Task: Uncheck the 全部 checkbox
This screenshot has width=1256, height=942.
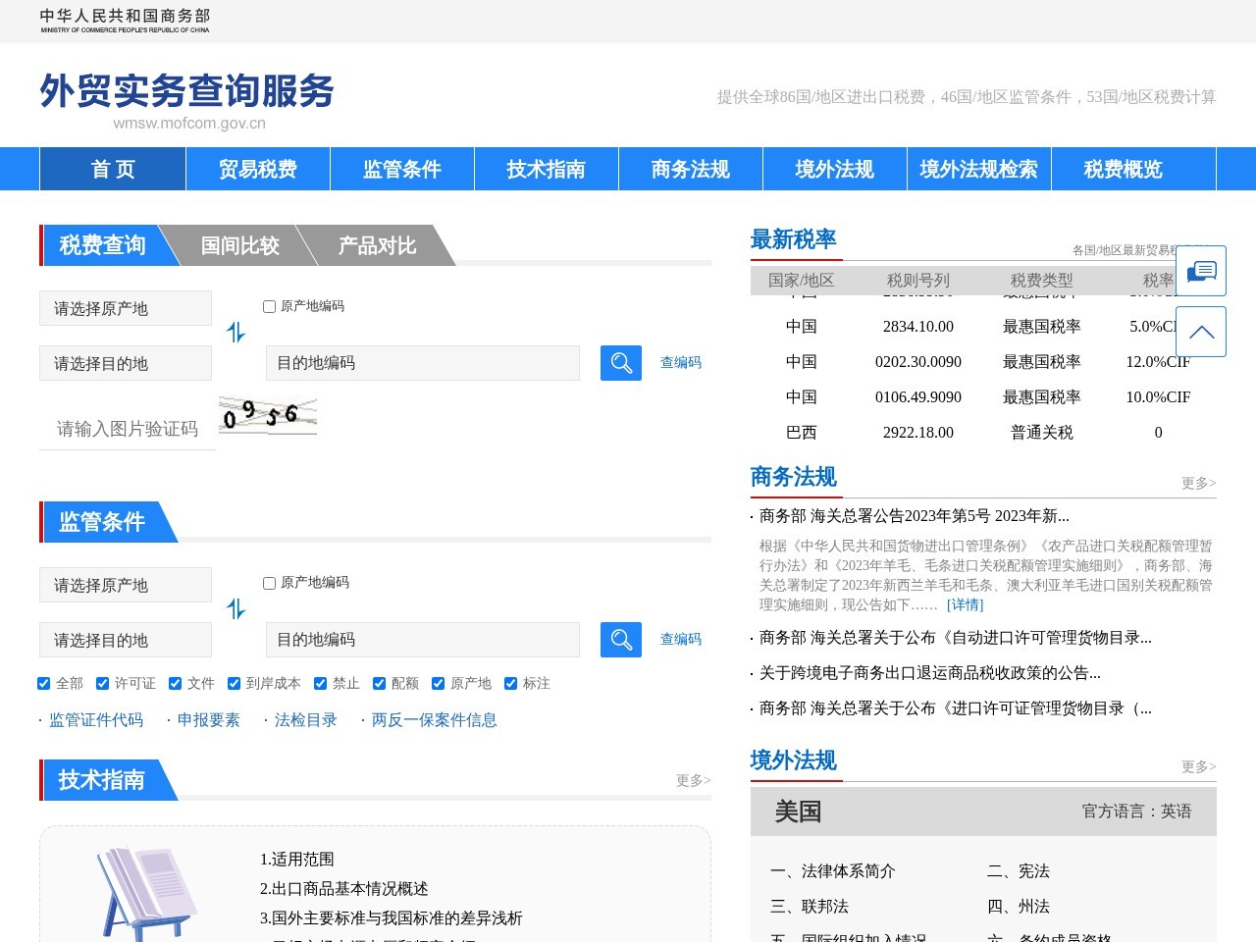Action: click(43, 684)
